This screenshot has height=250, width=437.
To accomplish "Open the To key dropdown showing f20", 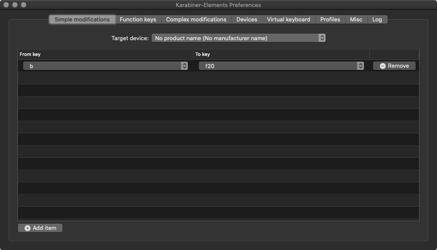I will pos(281,66).
